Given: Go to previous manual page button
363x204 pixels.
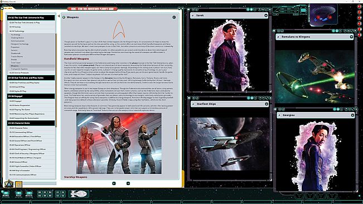Looking at the screenshot, I should pyautogui.click(x=114, y=183).
